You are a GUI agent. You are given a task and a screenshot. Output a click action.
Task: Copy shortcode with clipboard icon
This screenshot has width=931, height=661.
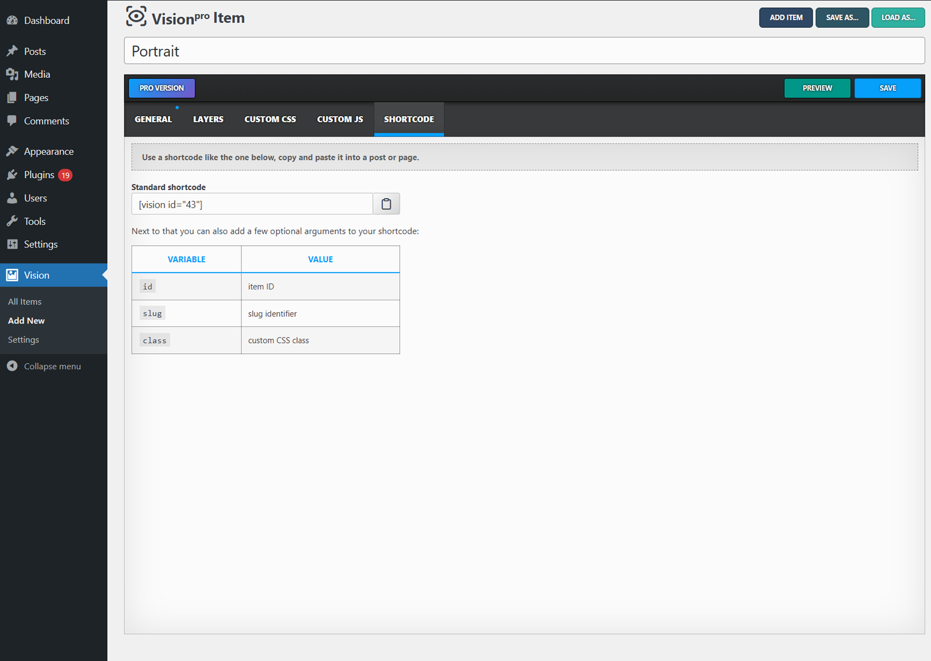(387, 204)
